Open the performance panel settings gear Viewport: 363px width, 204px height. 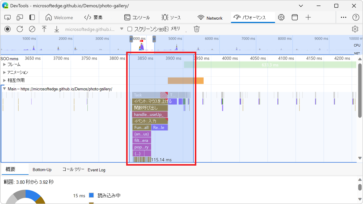tap(355, 29)
